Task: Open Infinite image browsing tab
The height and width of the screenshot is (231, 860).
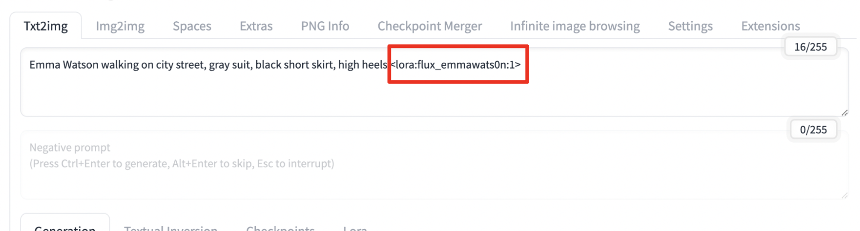Action: (x=575, y=26)
